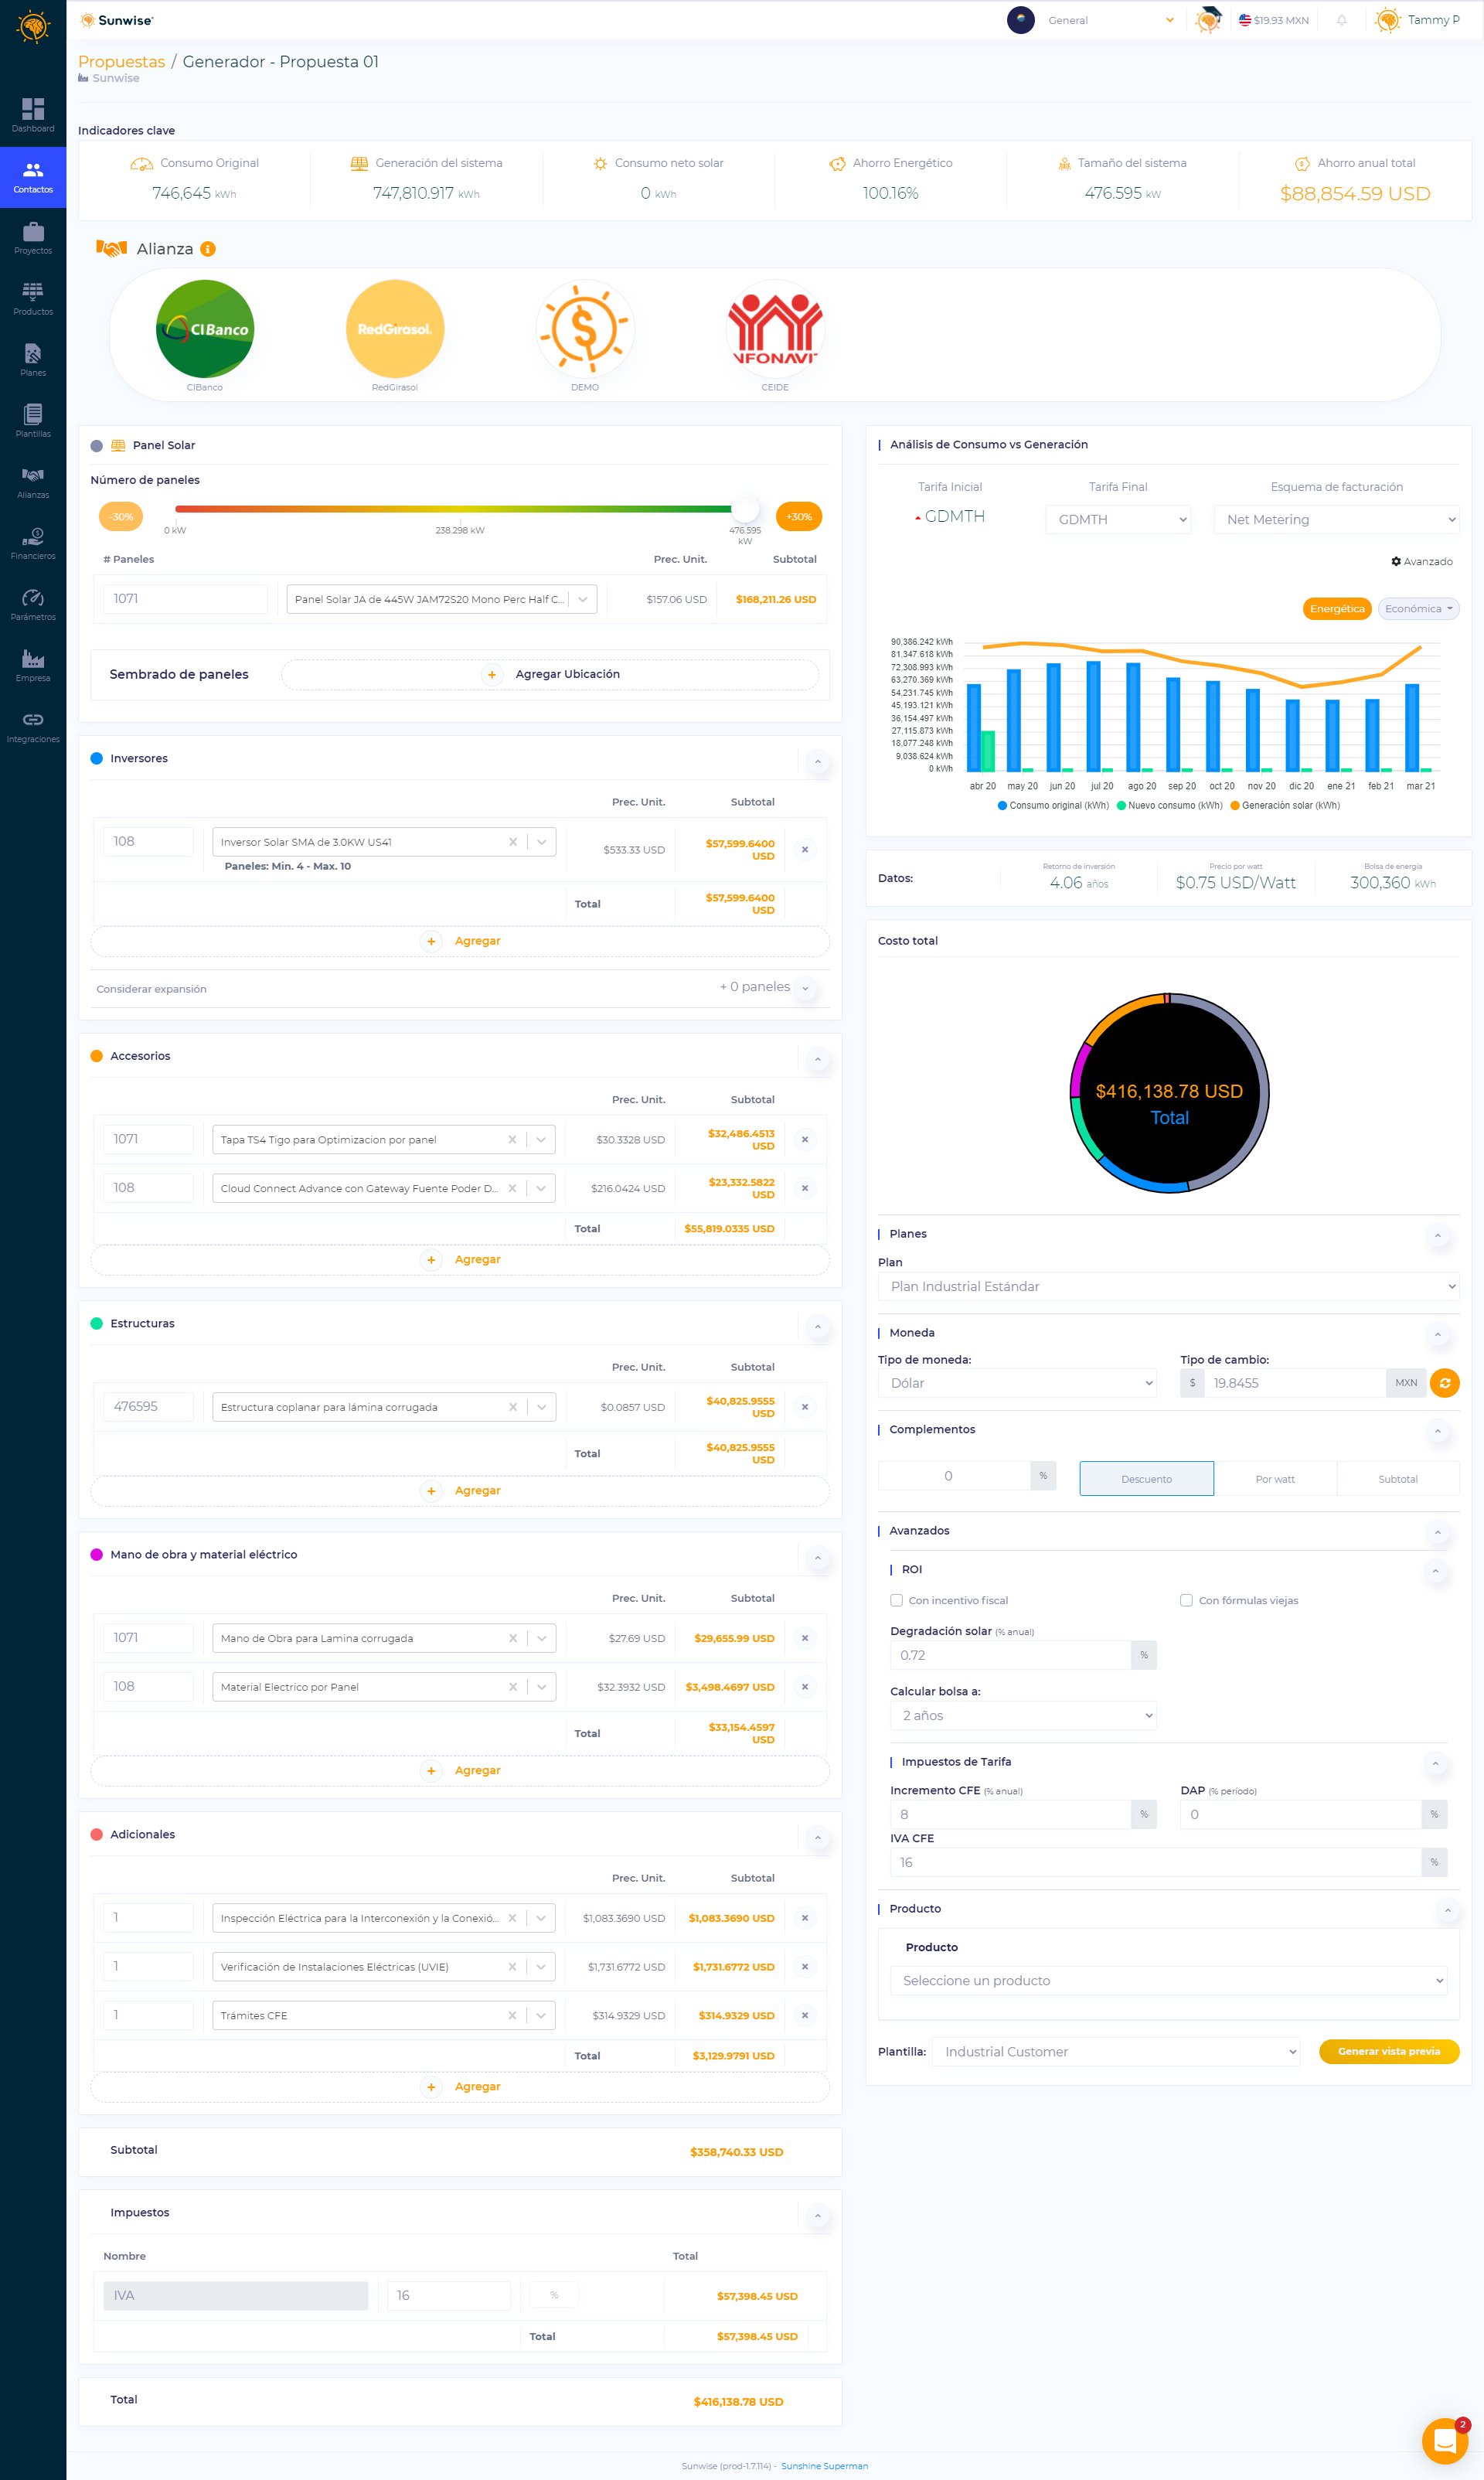Image resolution: width=1484 pixels, height=2480 pixels.
Task: Click Propuestas breadcrumb link
Action: (121, 61)
